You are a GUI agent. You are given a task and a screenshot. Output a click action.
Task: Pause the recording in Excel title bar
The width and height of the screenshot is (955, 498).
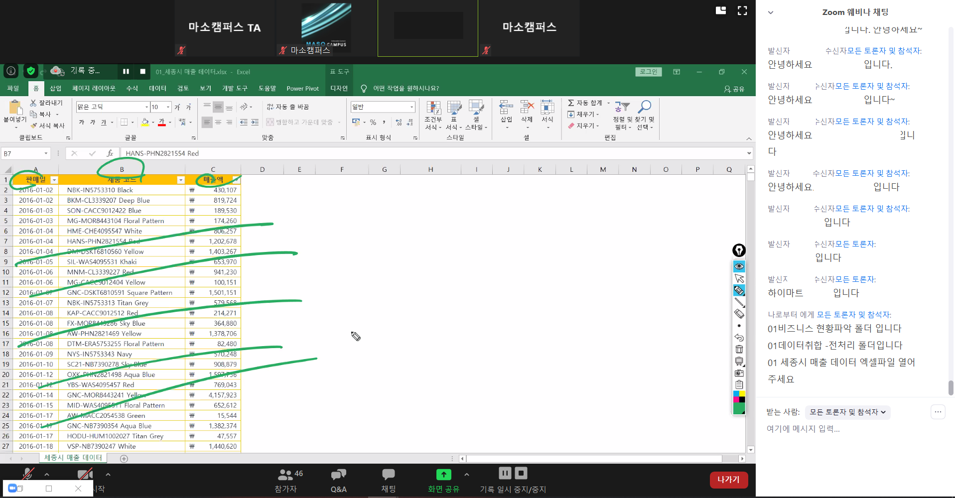click(x=126, y=72)
